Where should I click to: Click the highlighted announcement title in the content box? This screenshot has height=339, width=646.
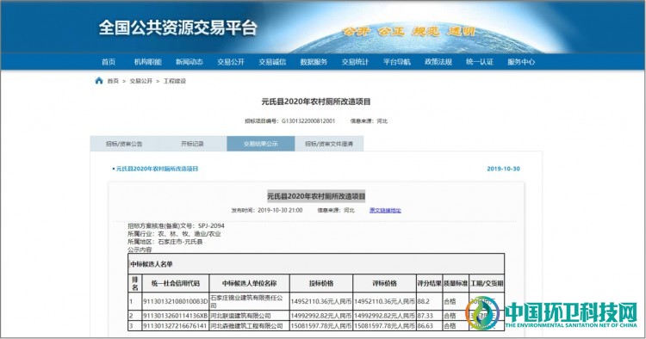coord(316,196)
